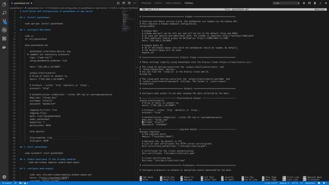The height and width of the screenshot is (185, 329).
Task: Change indentation via Spaces: 4 status item
Action: [x=284, y=183]
